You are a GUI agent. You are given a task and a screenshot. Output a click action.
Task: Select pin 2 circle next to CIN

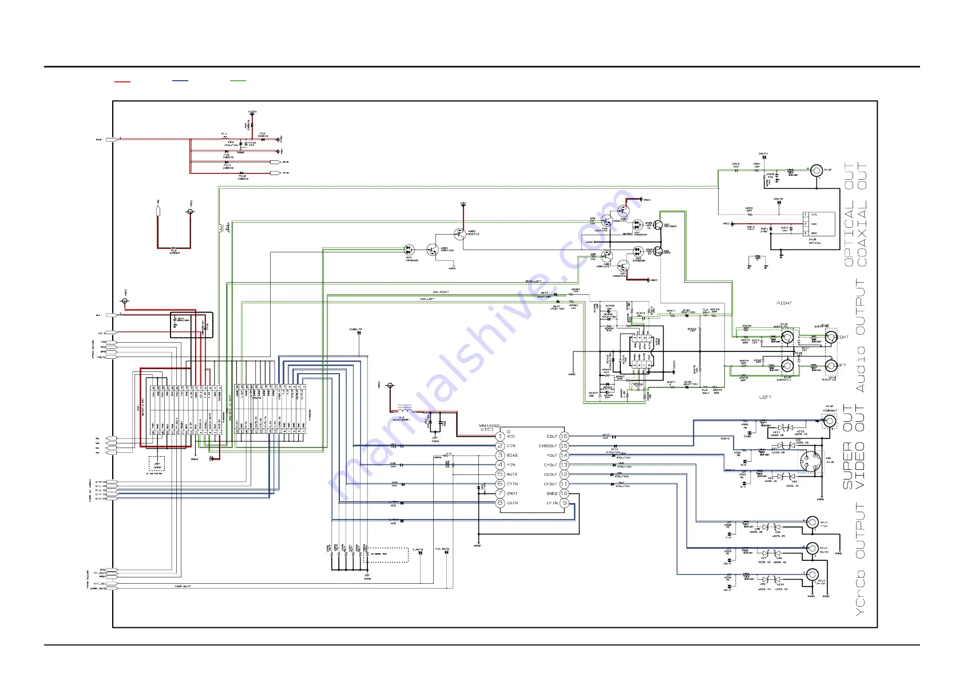tap(500, 446)
